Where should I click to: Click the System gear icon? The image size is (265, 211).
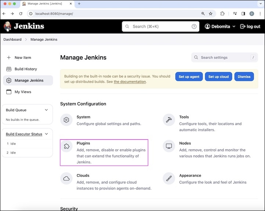(x=66, y=120)
